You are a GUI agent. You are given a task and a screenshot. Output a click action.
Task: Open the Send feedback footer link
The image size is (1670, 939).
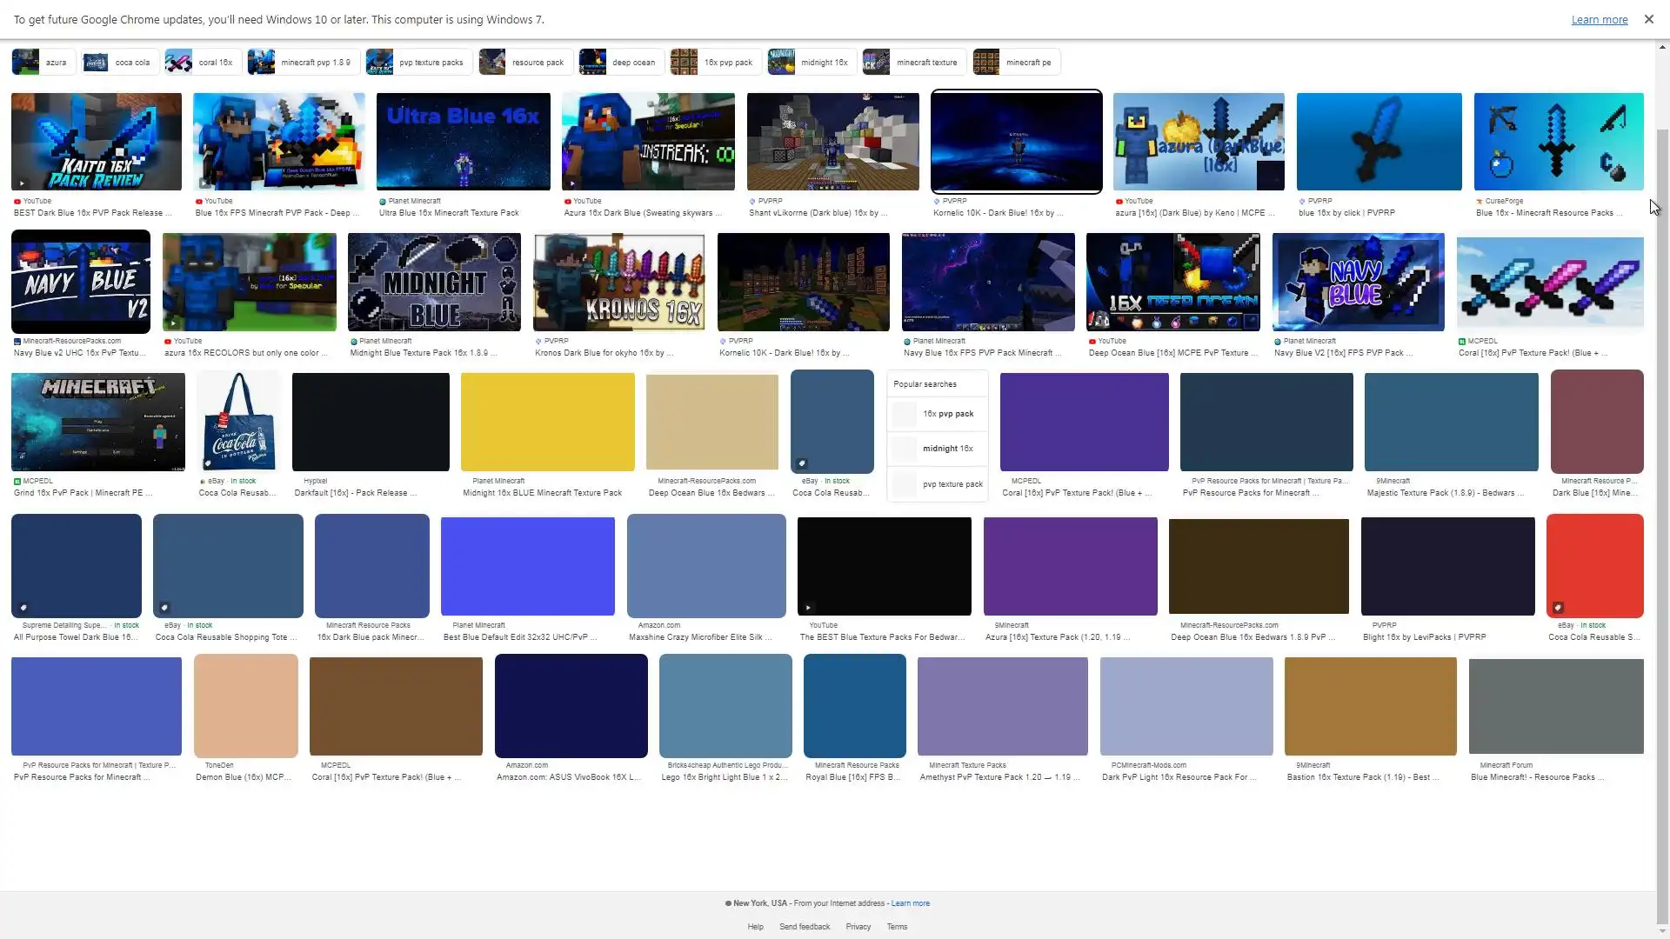[x=804, y=927]
